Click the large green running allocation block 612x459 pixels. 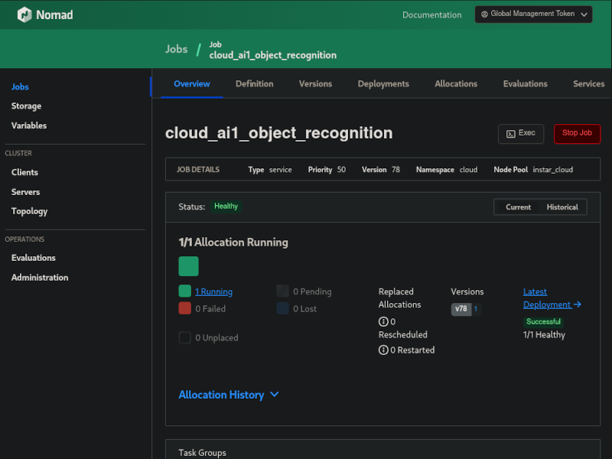coord(188,266)
